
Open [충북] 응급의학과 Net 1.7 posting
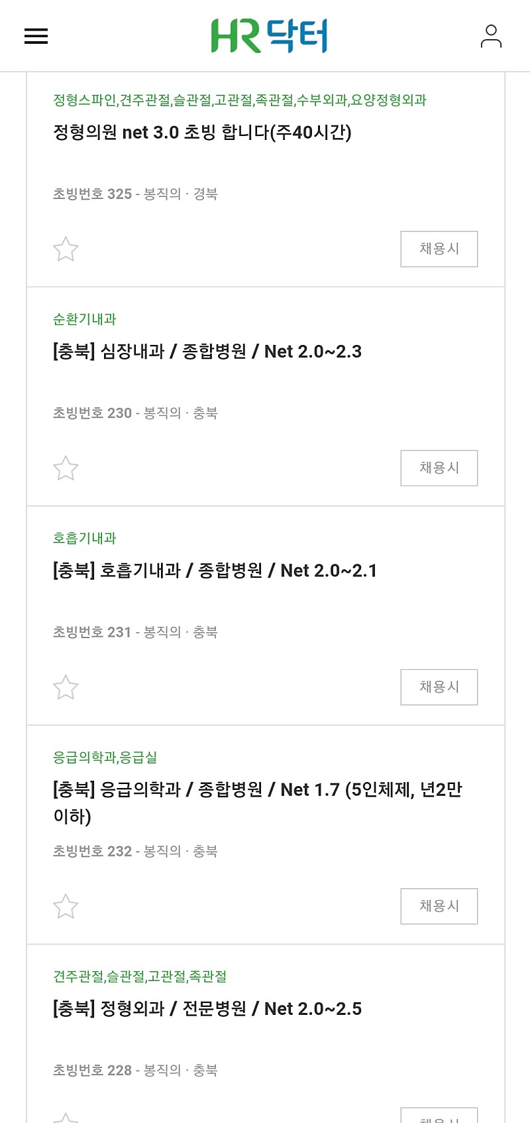click(258, 803)
